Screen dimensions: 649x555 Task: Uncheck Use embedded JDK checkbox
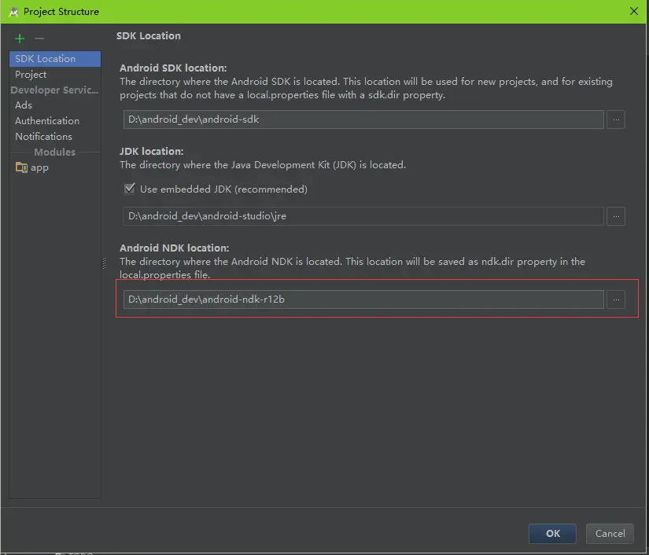coord(130,189)
